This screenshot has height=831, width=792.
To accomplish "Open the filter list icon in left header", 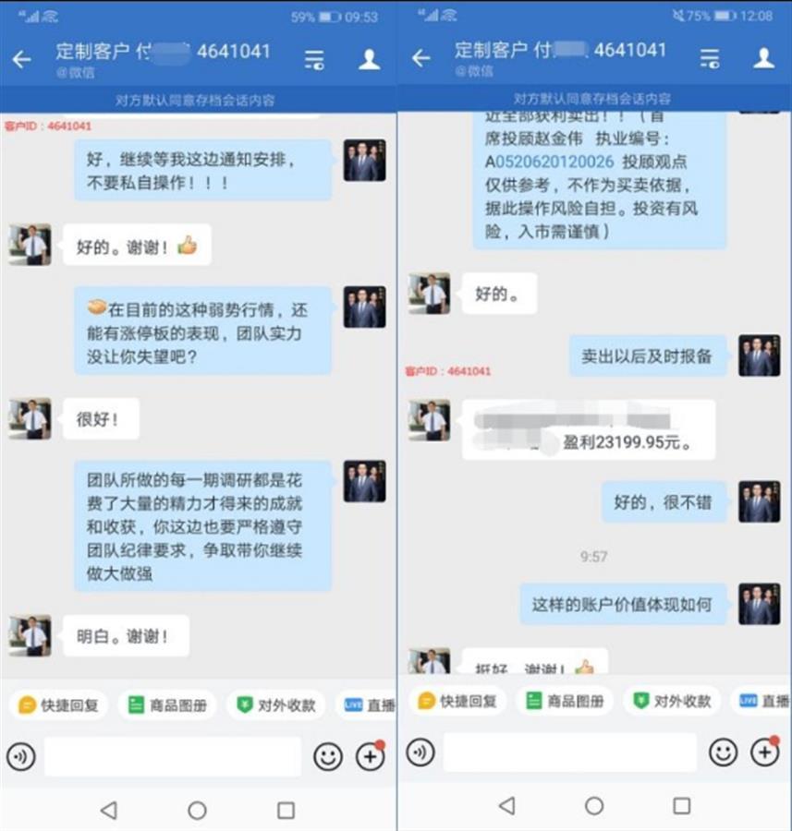I will 314,59.
